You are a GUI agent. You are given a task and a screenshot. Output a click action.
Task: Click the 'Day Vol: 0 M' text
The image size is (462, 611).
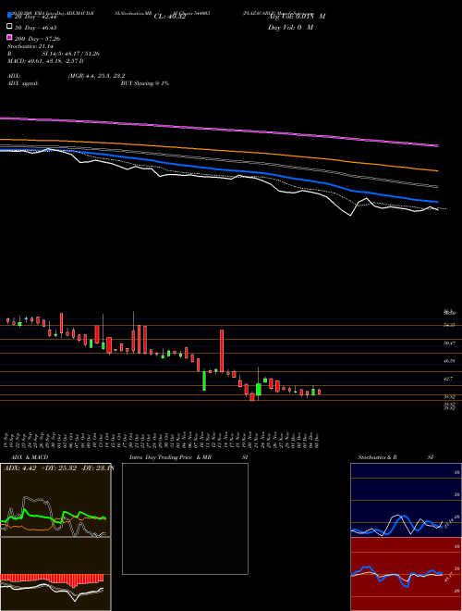coord(290,27)
